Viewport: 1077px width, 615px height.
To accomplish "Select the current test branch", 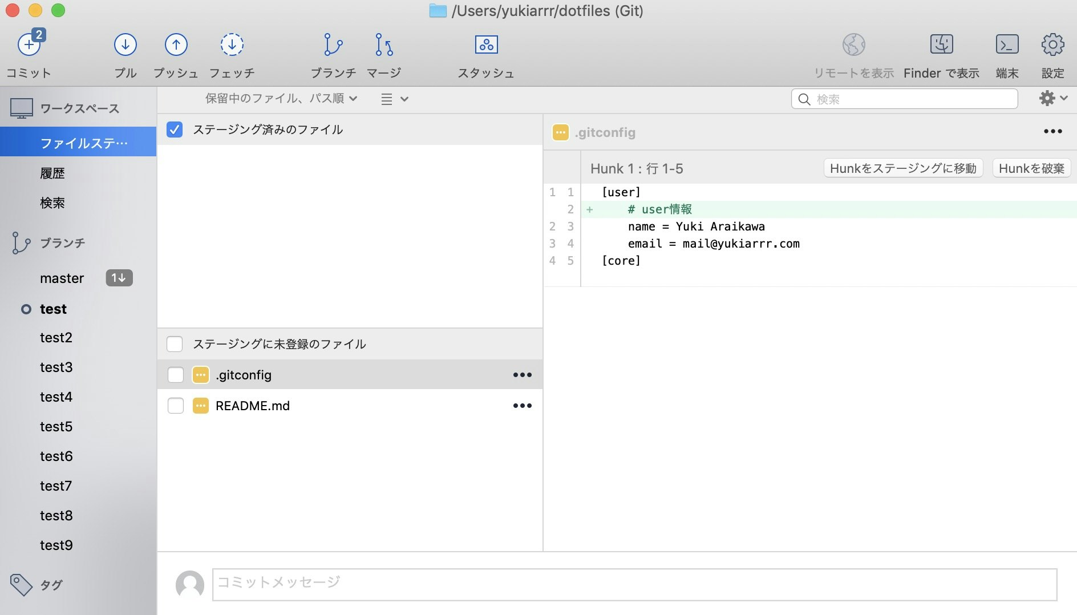I will (x=53, y=309).
